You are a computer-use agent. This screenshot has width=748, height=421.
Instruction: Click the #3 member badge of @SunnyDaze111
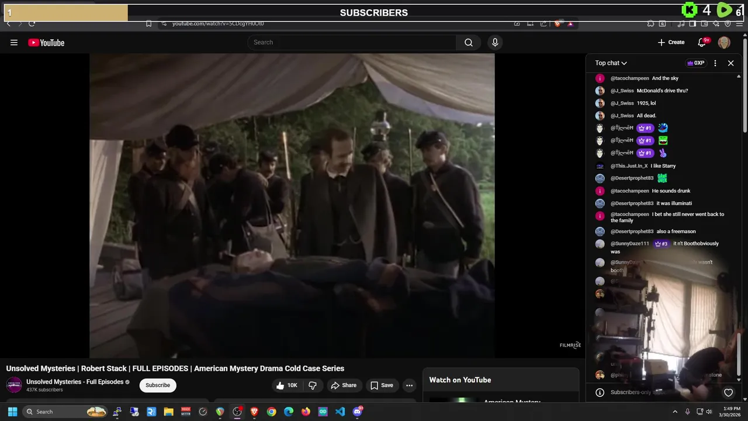(x=661, y=244)
